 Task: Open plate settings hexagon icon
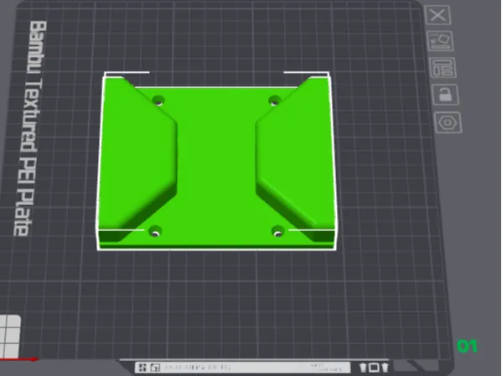tap(448, 122)
